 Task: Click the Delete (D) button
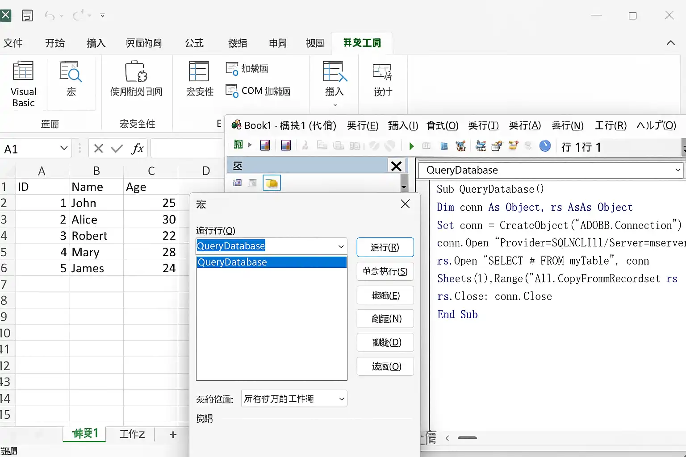(385, 342)
